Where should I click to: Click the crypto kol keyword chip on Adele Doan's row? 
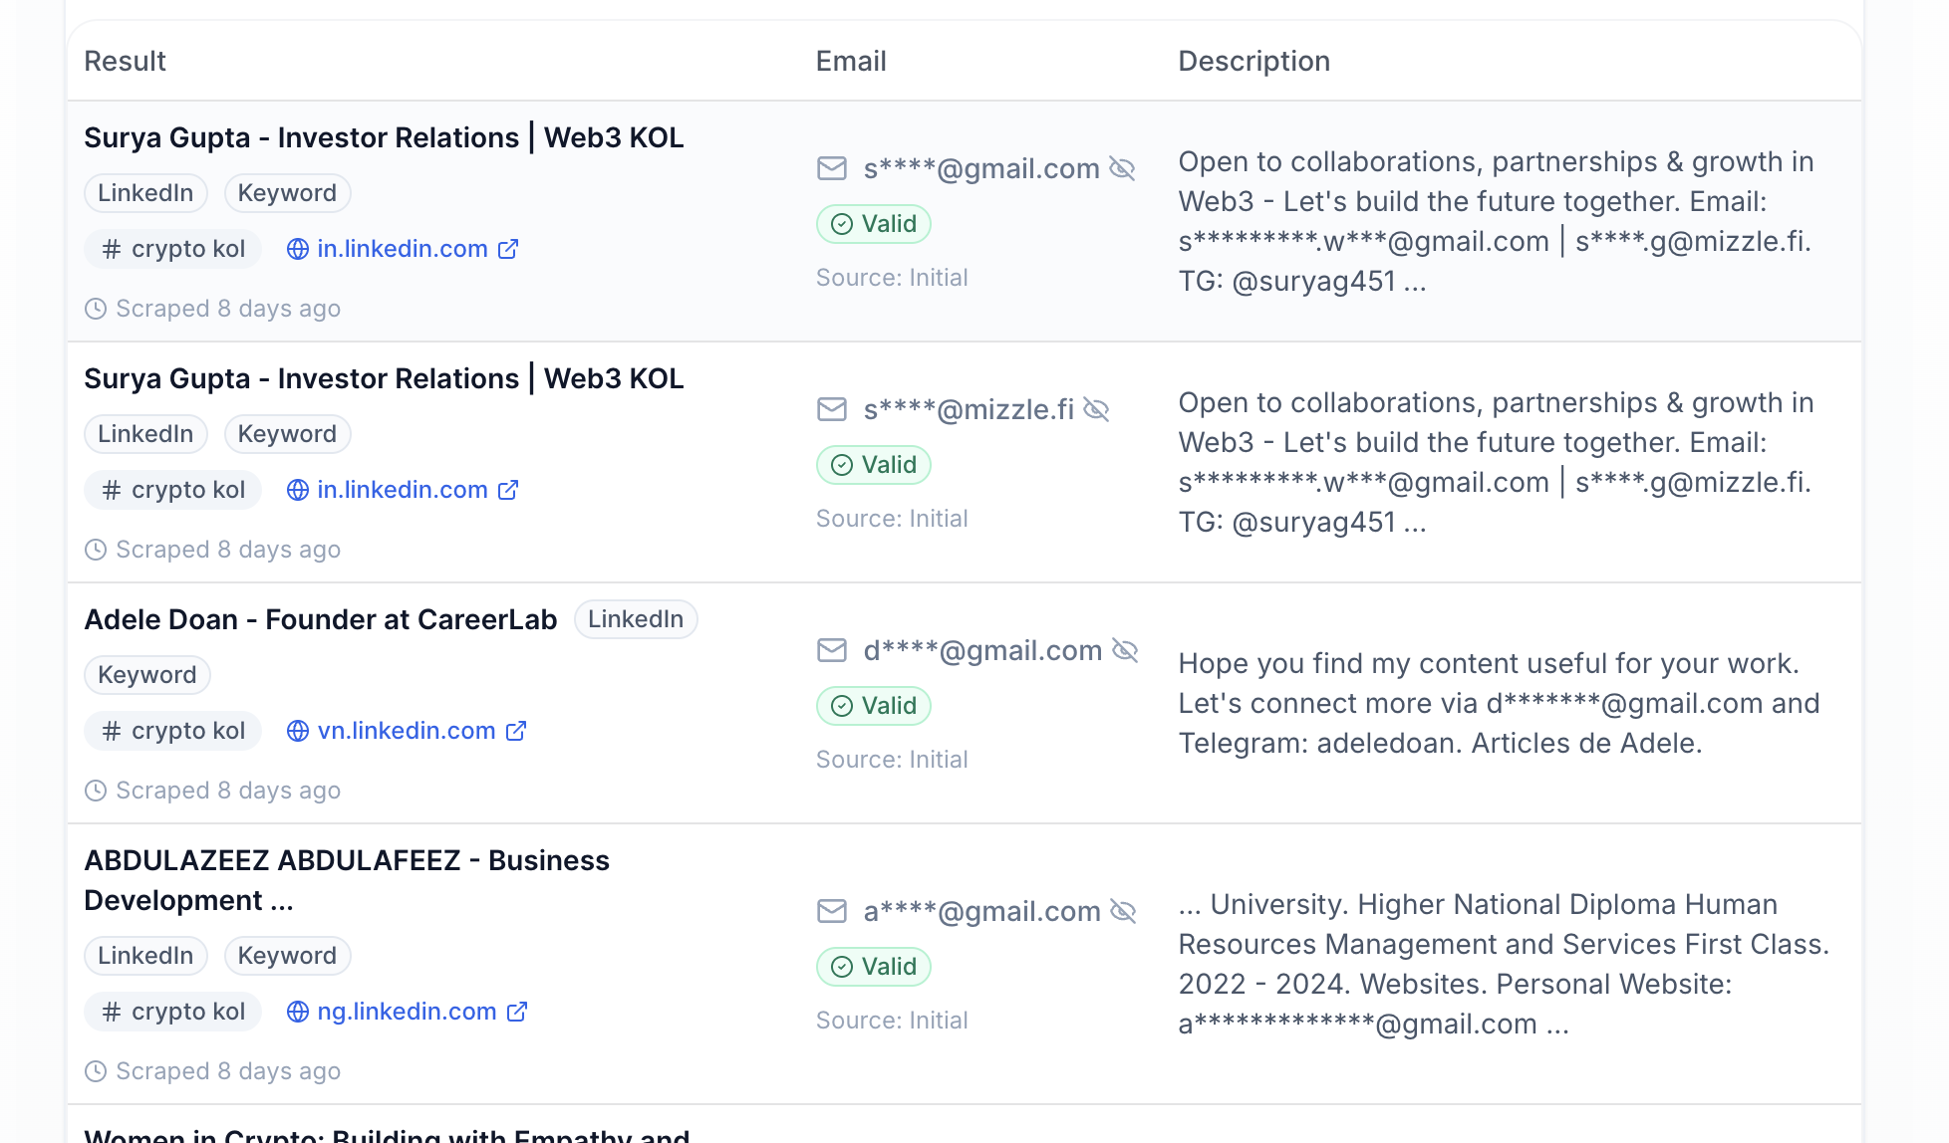(x=171, y=730)
